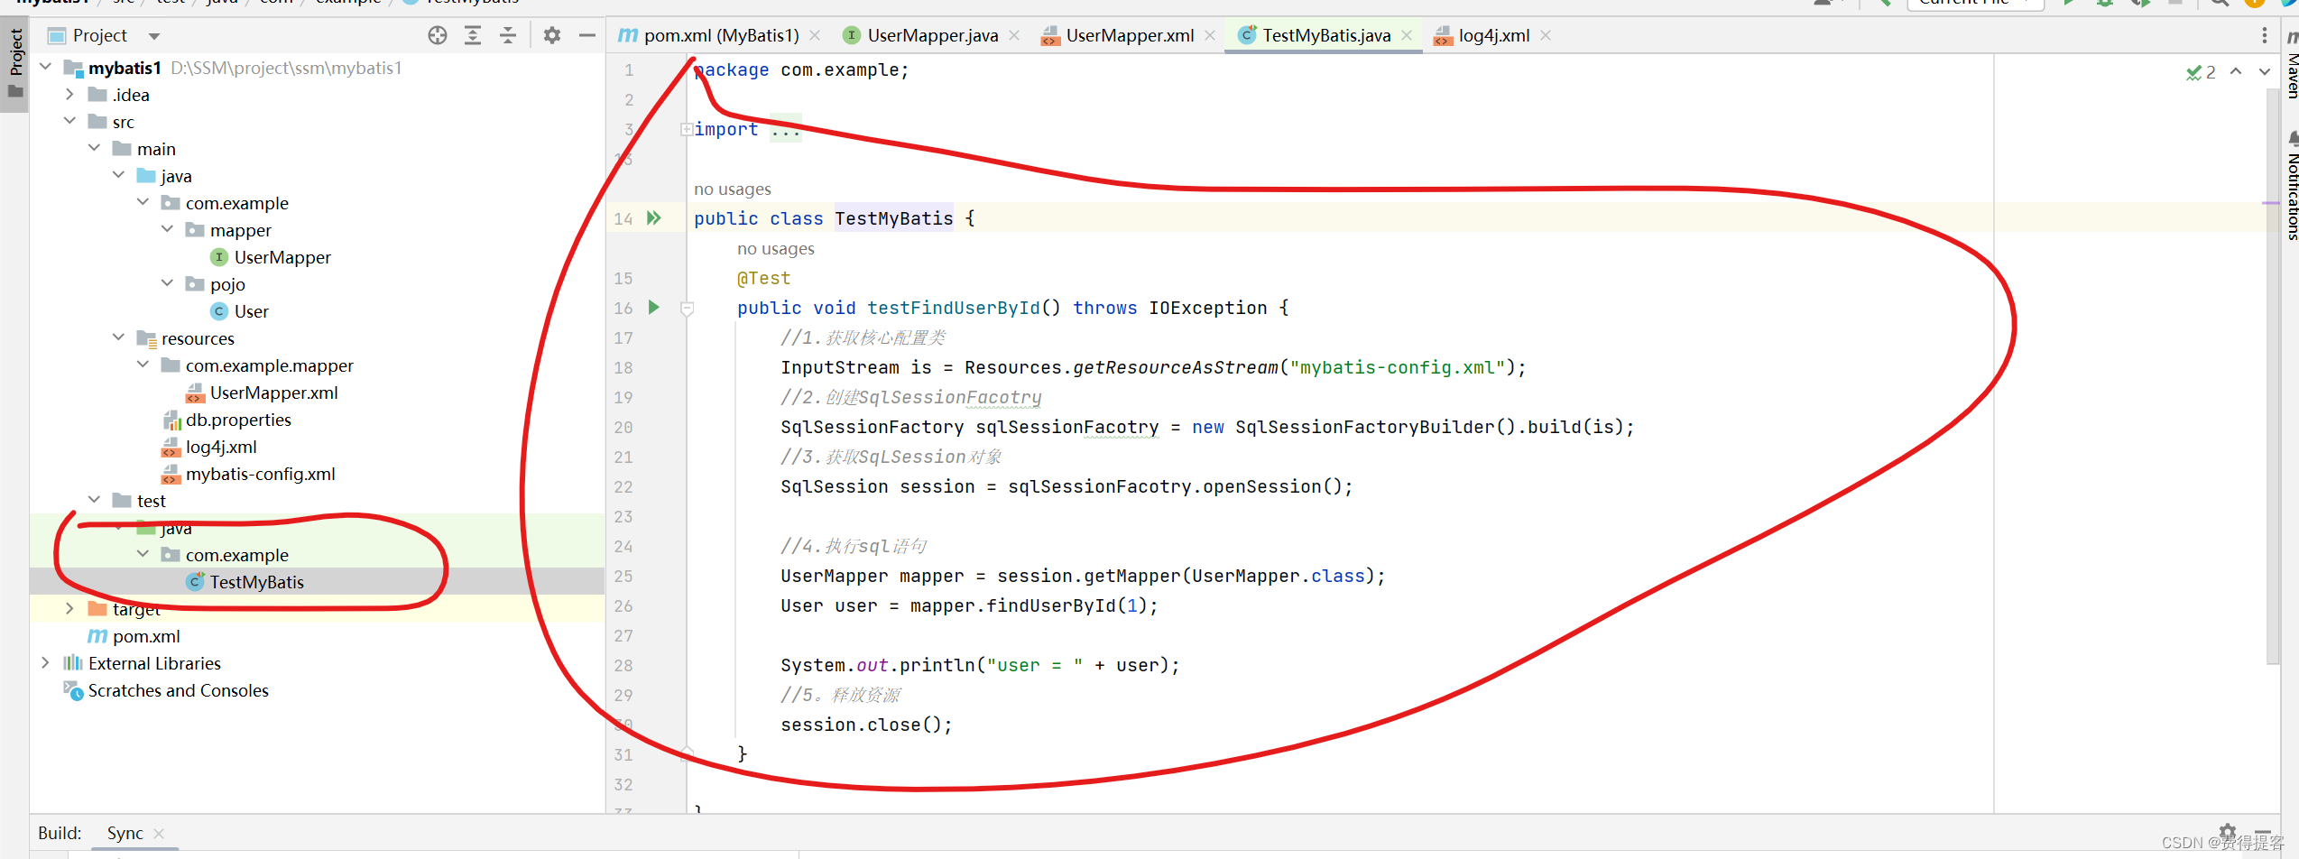The image size is (2299, 859).
Task: Close the pom.xml editor tab
Action: click(815, 35)
